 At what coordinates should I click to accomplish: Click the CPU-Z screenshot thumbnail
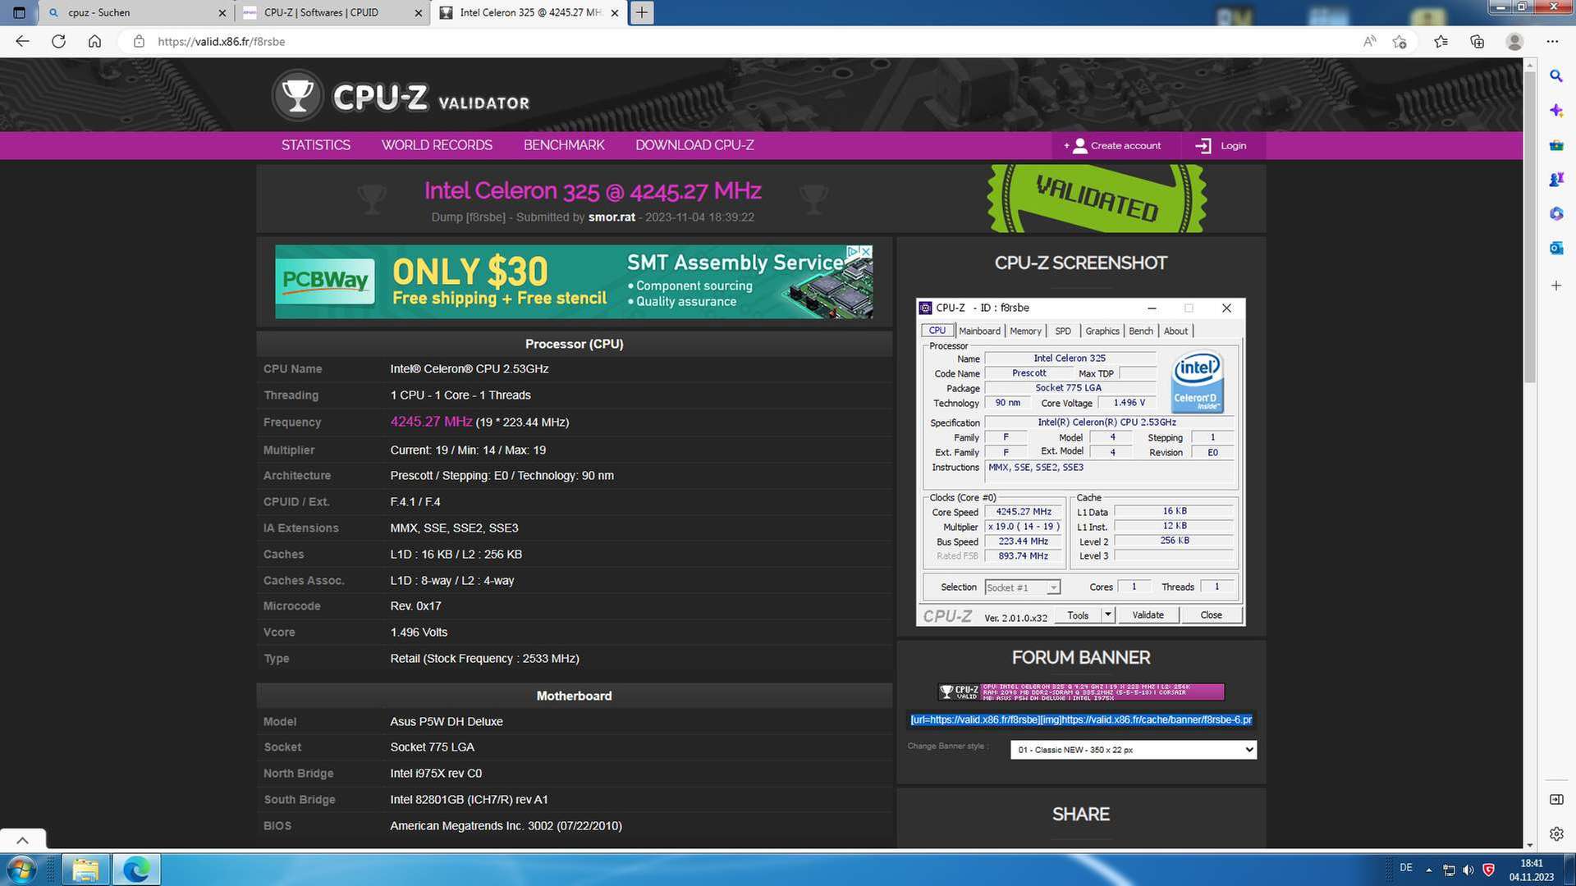(x=1080, y=462)
